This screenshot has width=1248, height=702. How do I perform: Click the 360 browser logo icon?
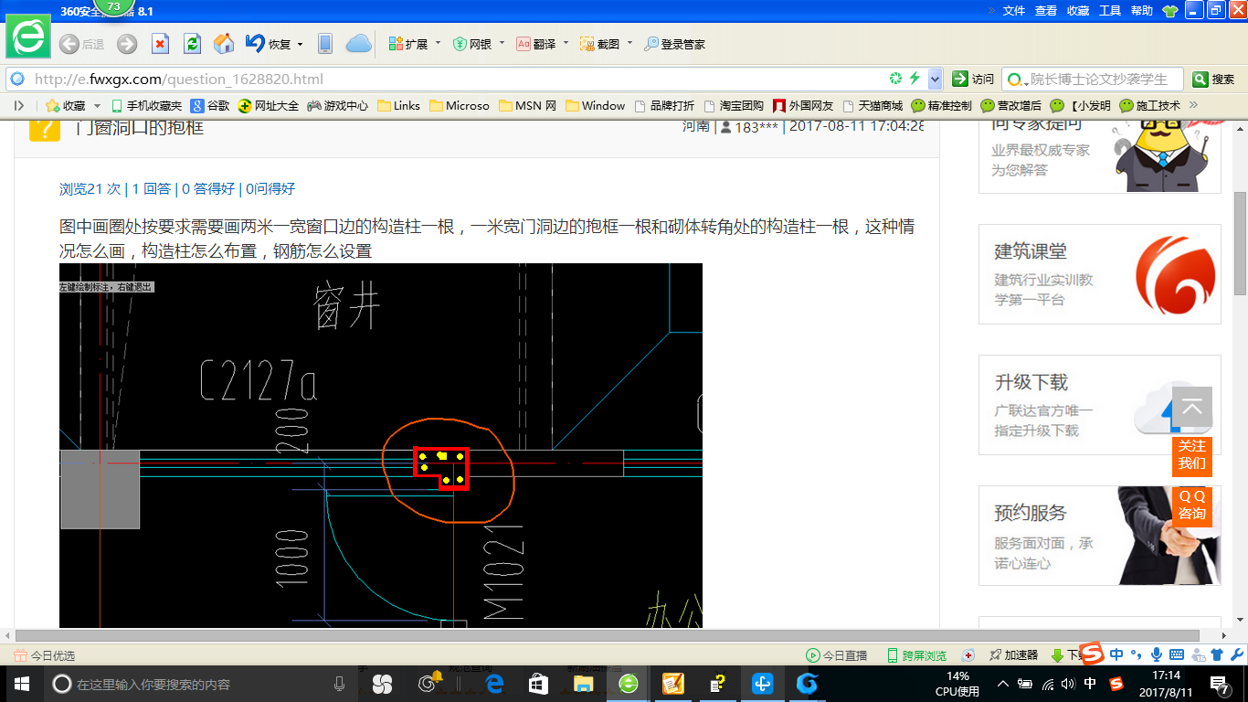point(29,37)
